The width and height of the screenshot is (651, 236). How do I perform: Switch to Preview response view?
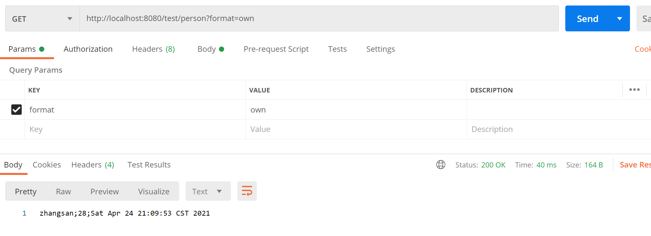104,191
